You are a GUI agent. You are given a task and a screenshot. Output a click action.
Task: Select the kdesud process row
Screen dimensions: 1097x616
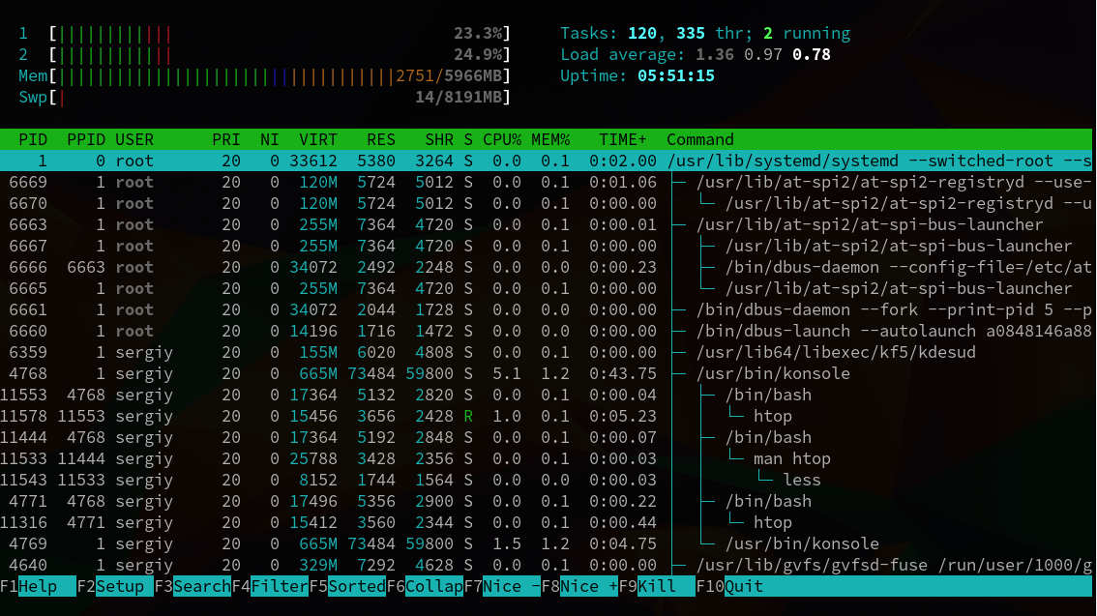tap(546, 352)
